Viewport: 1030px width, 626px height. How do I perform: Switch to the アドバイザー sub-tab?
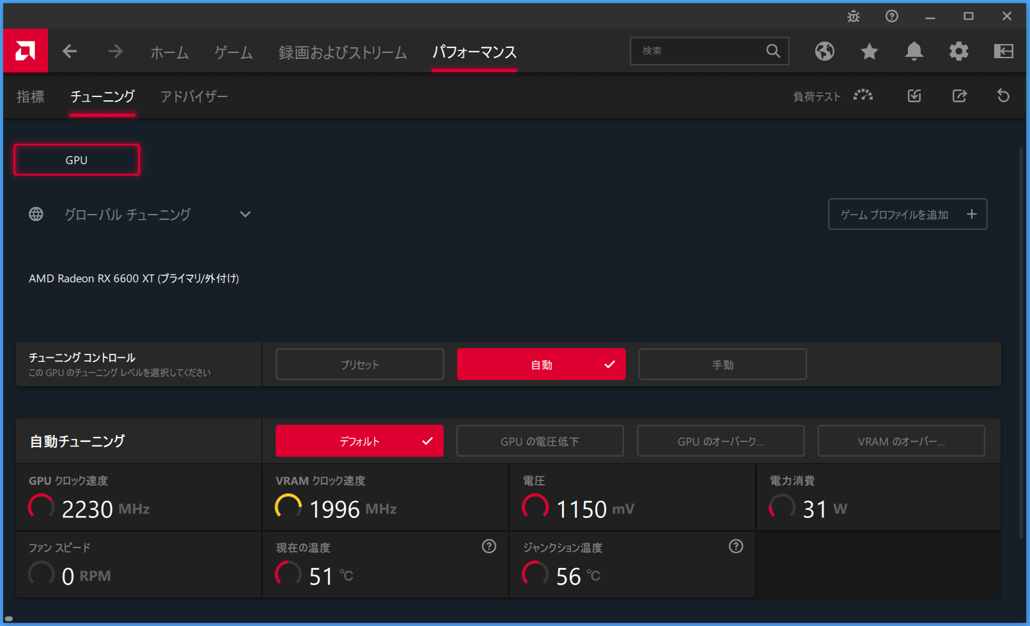(194, 96)
